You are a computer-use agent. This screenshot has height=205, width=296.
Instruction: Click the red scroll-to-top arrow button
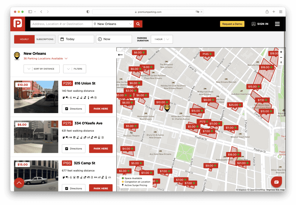tap(19, 183)
